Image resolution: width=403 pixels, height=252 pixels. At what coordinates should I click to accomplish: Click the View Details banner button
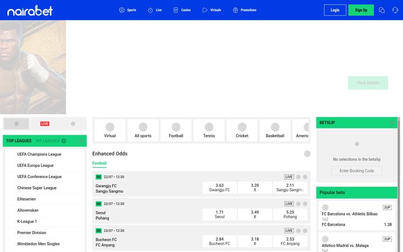[x=368, y=83]
